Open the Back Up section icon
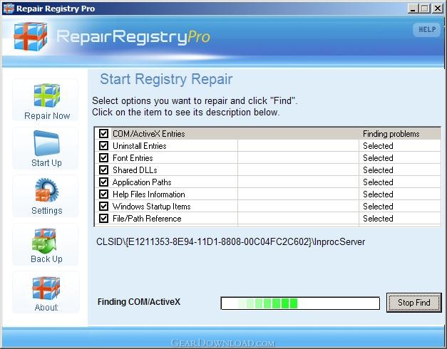 pyautogui.click(x=45, y=241)
